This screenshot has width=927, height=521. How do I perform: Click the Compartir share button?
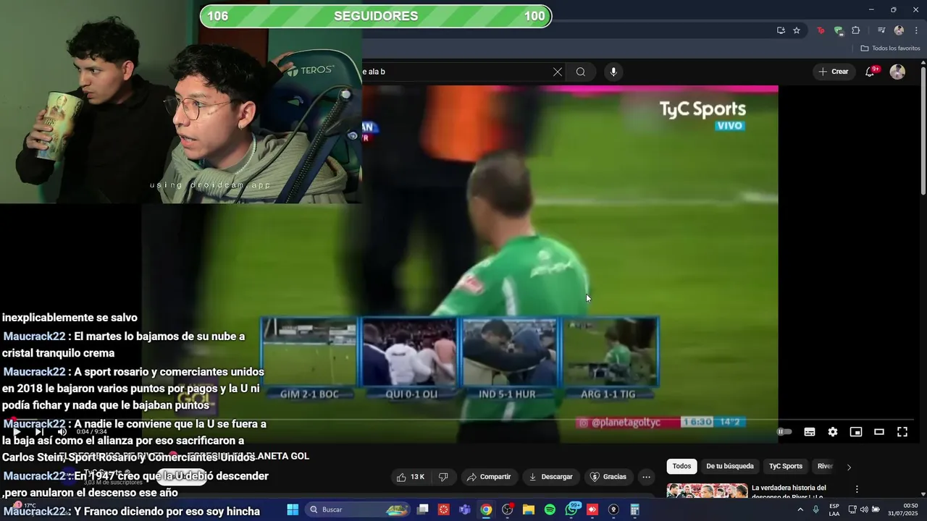coord(489,477)
